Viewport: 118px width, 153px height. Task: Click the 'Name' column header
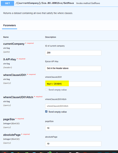point(6,37)
